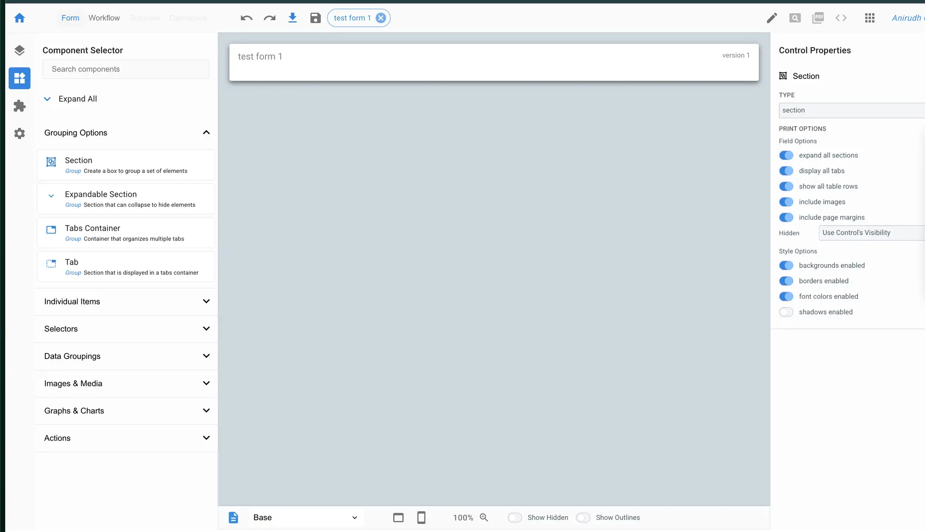Viewport: 925px width, 532px height.
Task: Switch to the Workflow tab
Action: (104, 18)
